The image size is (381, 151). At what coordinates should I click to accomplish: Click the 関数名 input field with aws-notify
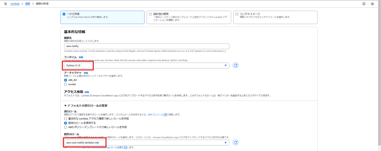pos(147,46)
